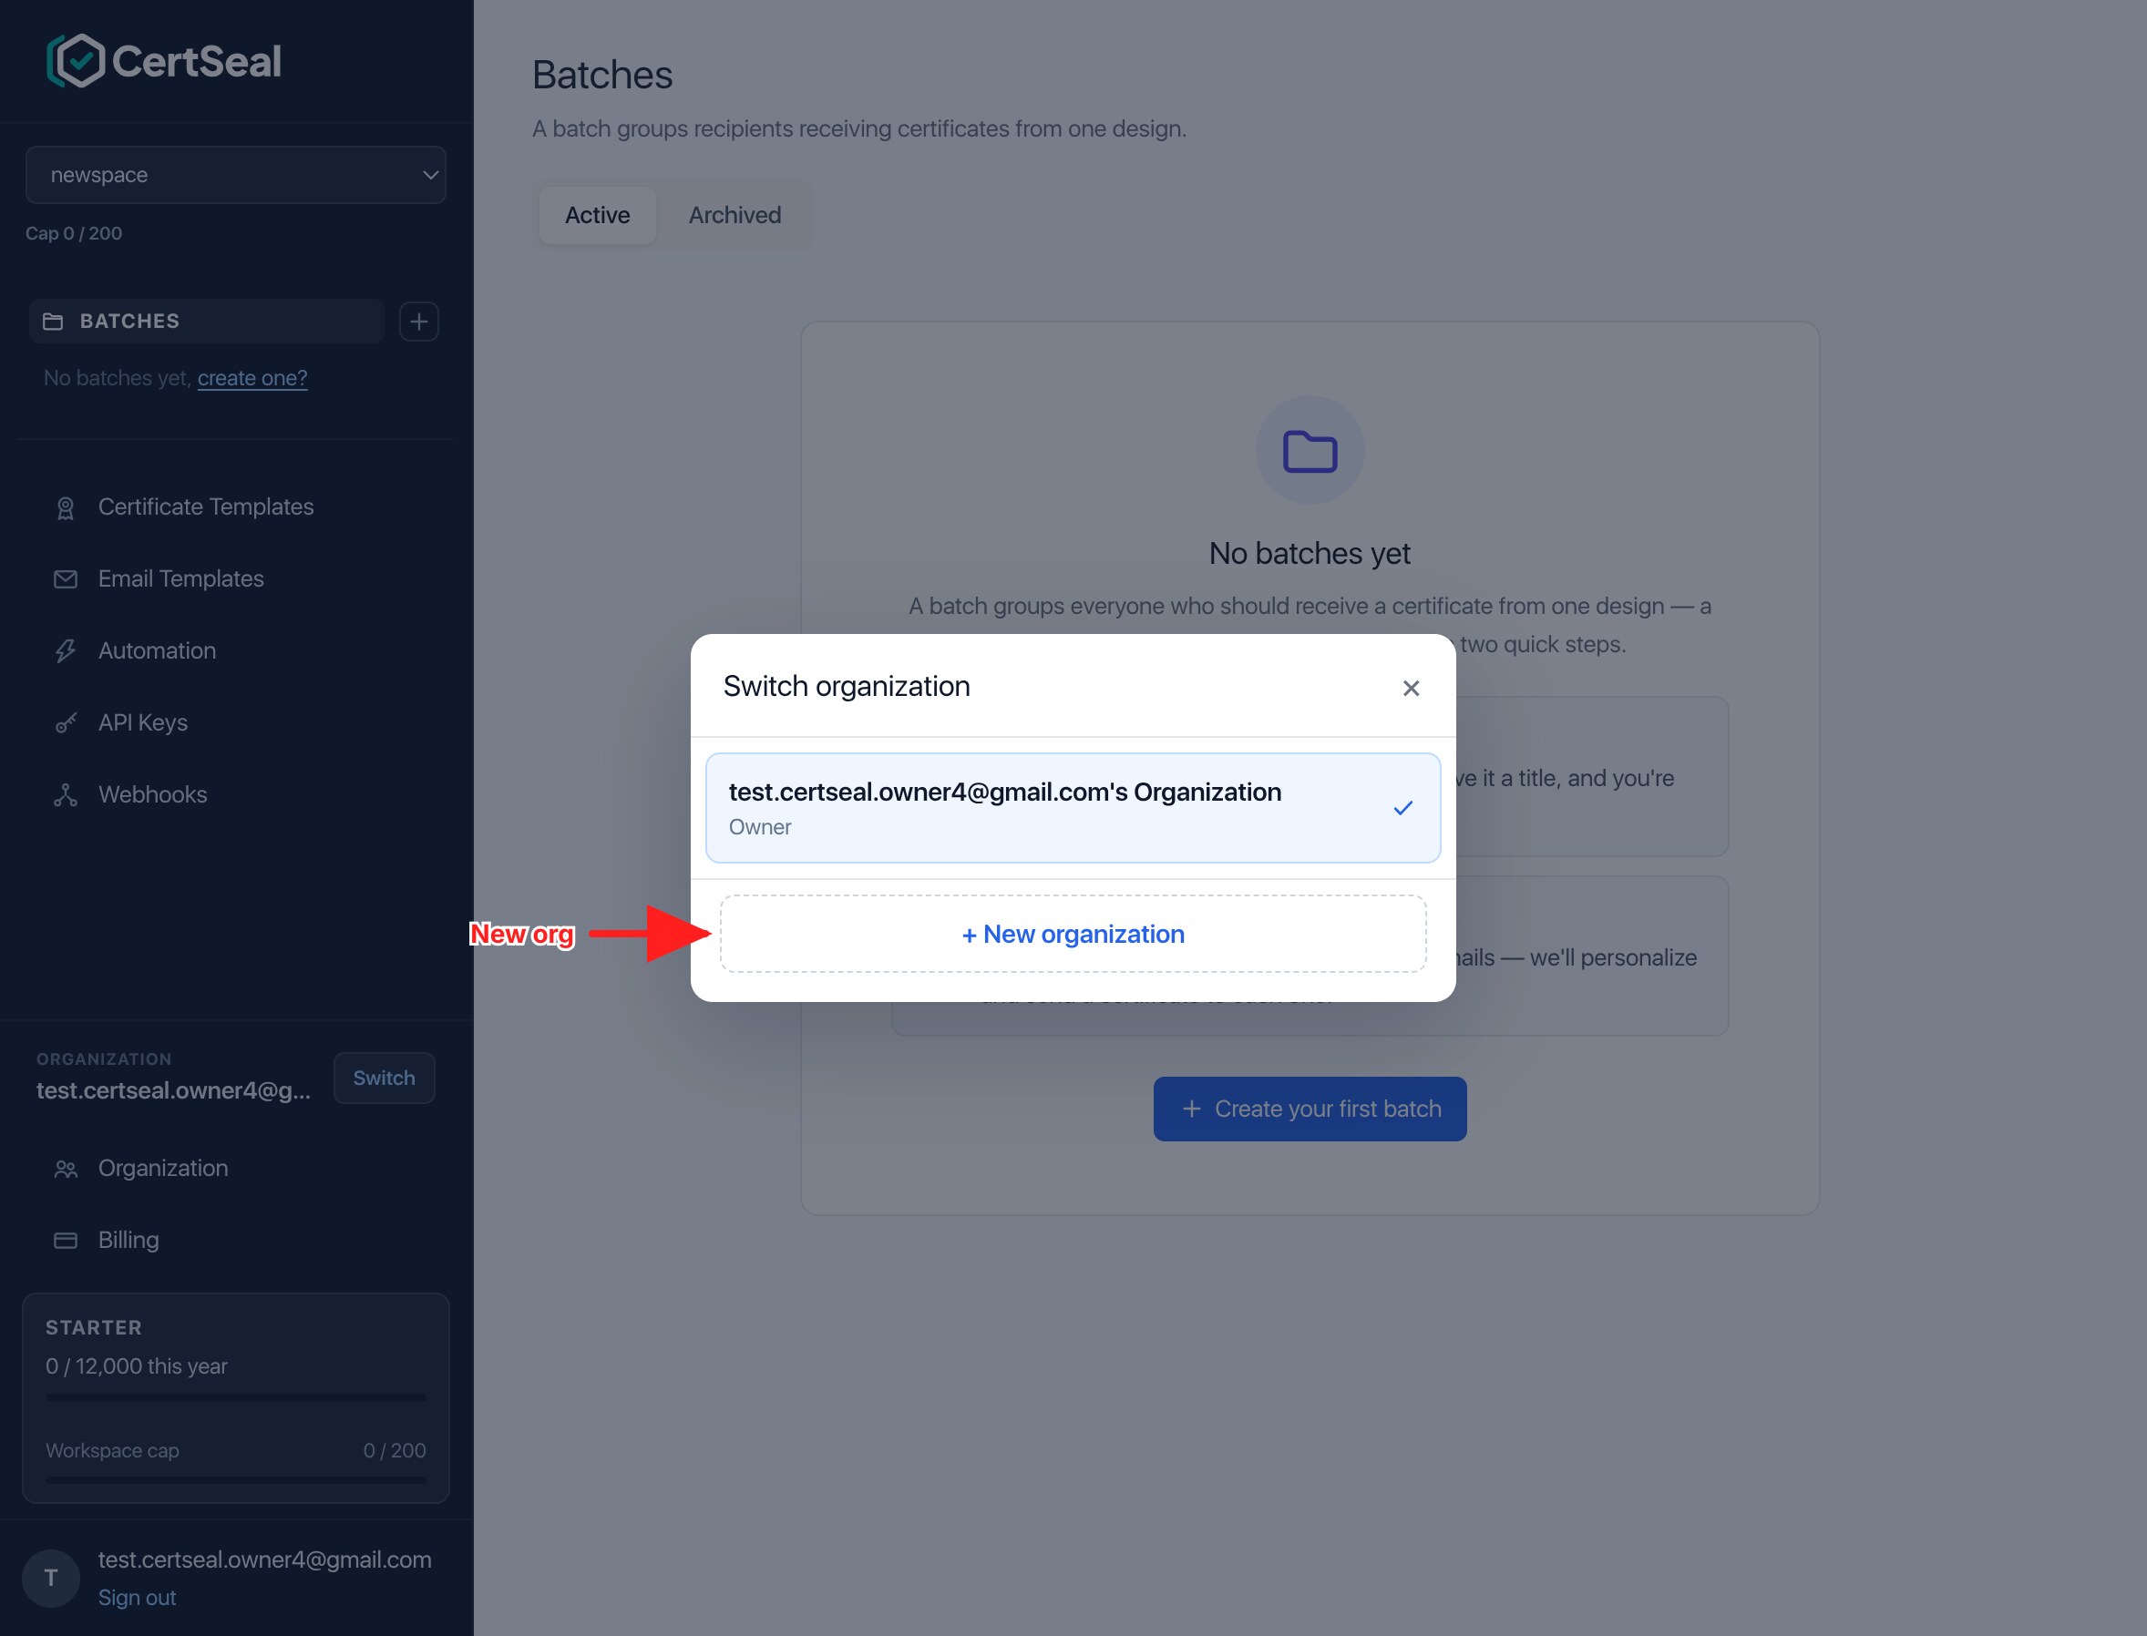The width and height of the screenshot is (2147, 1636).
Task: Open Organization settings in sidebar
Action: pos(163,1168)
